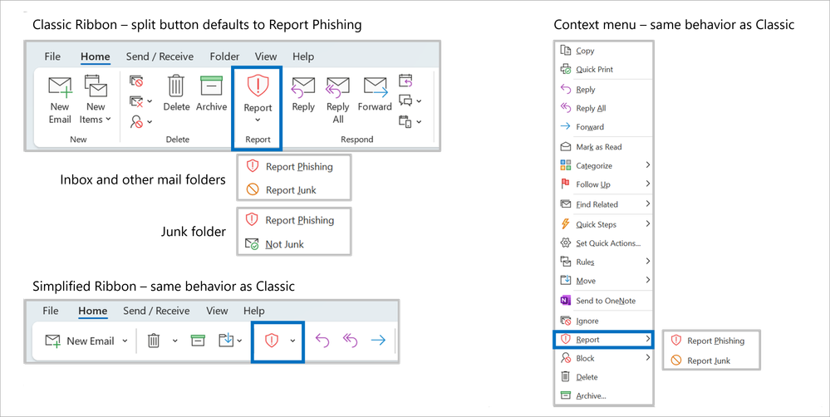
Task: Click Forward in the Classic Ribbon
Action: pyautogui.click(x=375, y=94)
